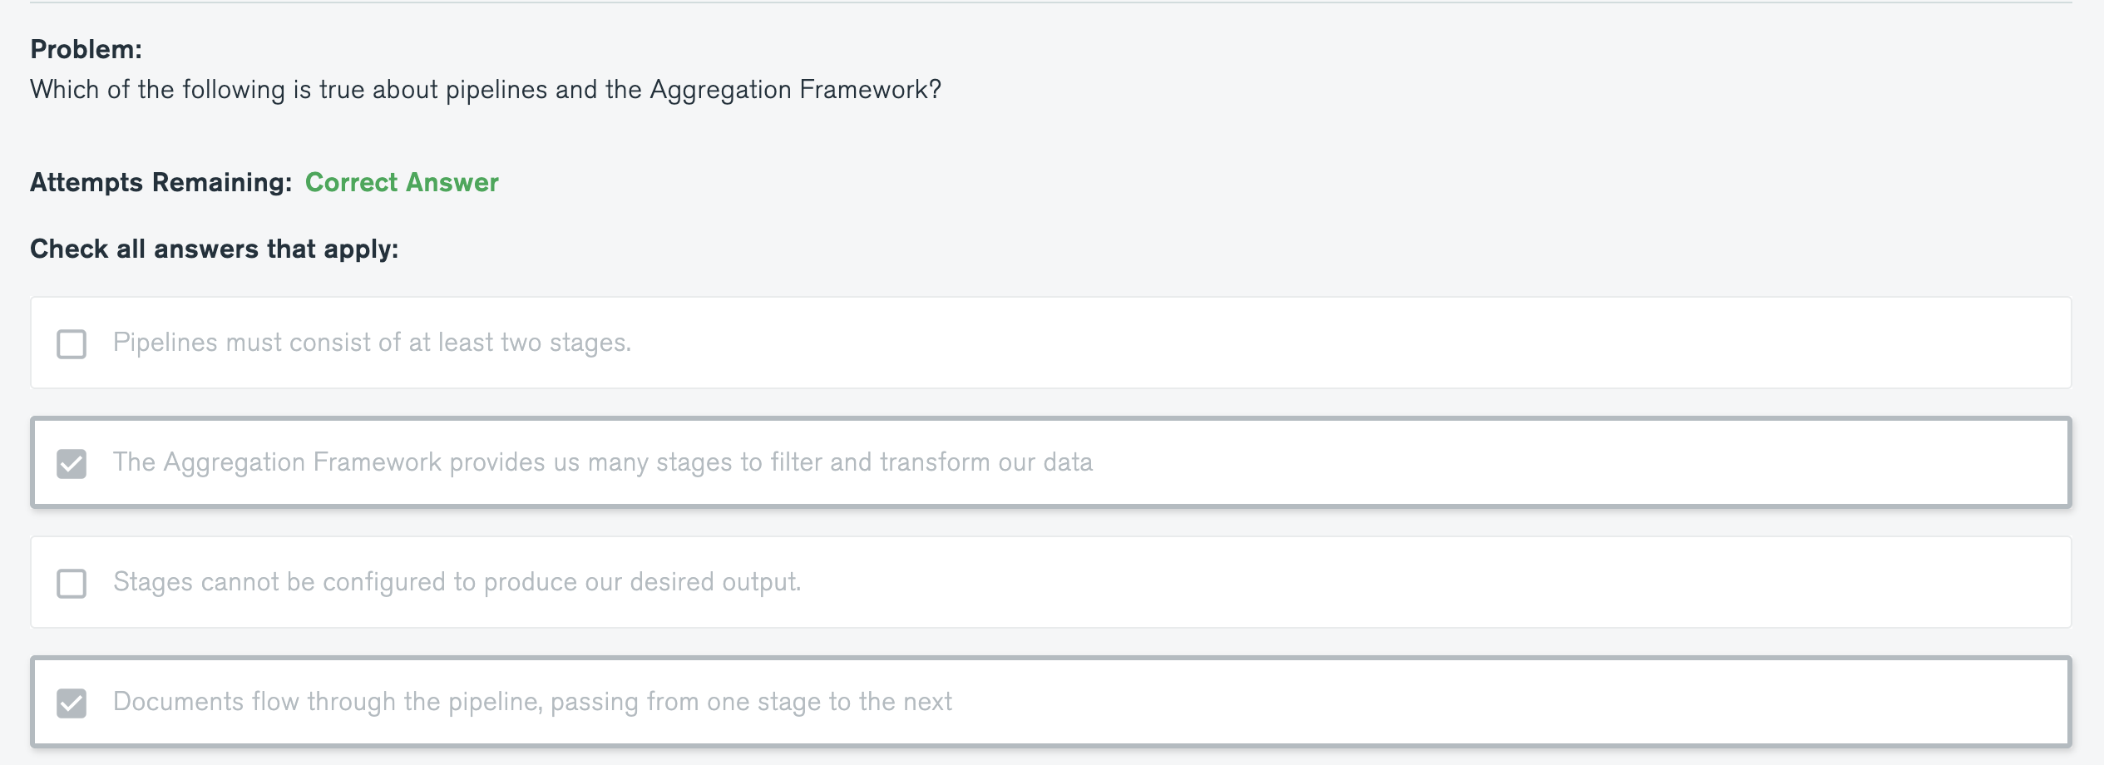Click the 'Stages cannot be configured' answer text
The height and width of the screenshot is (765, 2104).
click(x=457, y=582)
